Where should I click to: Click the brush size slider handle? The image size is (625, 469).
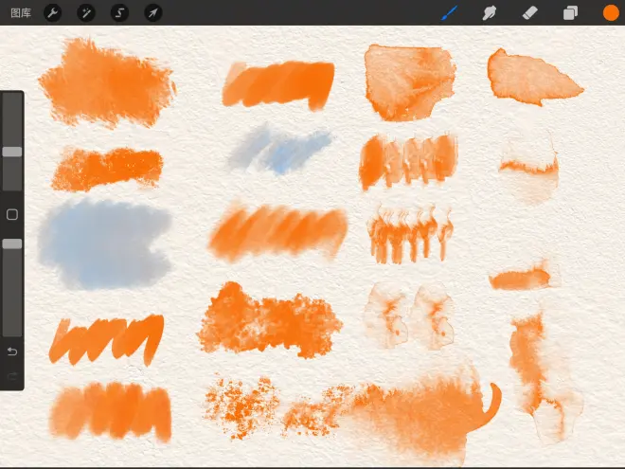coord(12,152)
